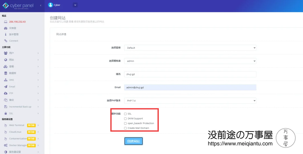Click the DNS sitemap icon
This screenshot has width=303, height=154.
pyautogui.click(x=6, y=80)
